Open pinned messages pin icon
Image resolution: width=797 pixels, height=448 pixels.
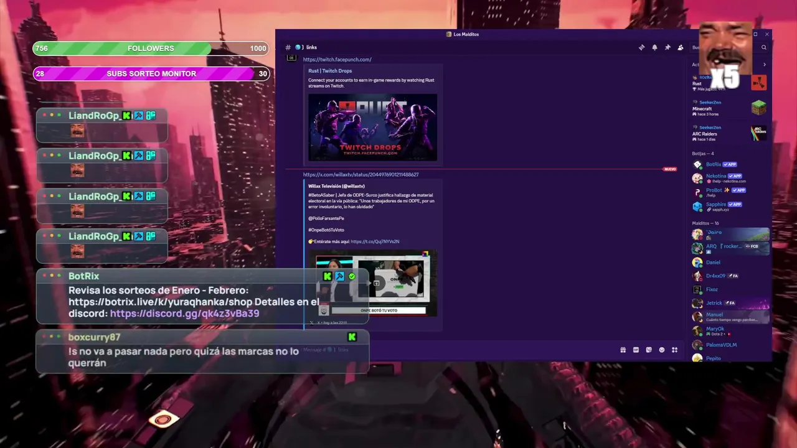(x=667, y=47)
